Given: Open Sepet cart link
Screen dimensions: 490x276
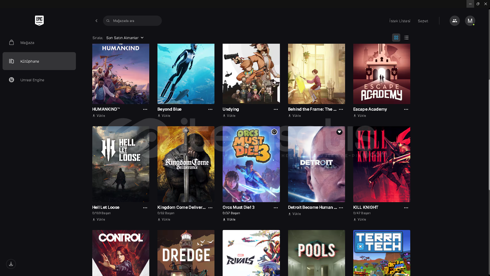Looking at the screenshot, I should pos(423,21).
